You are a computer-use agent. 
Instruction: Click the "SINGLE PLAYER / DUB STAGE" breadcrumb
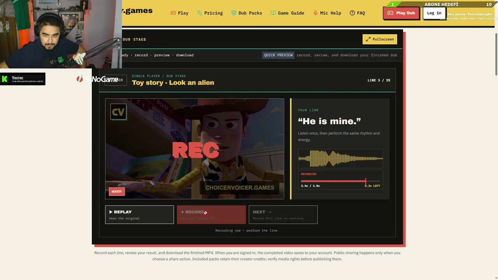coord(159,76)
